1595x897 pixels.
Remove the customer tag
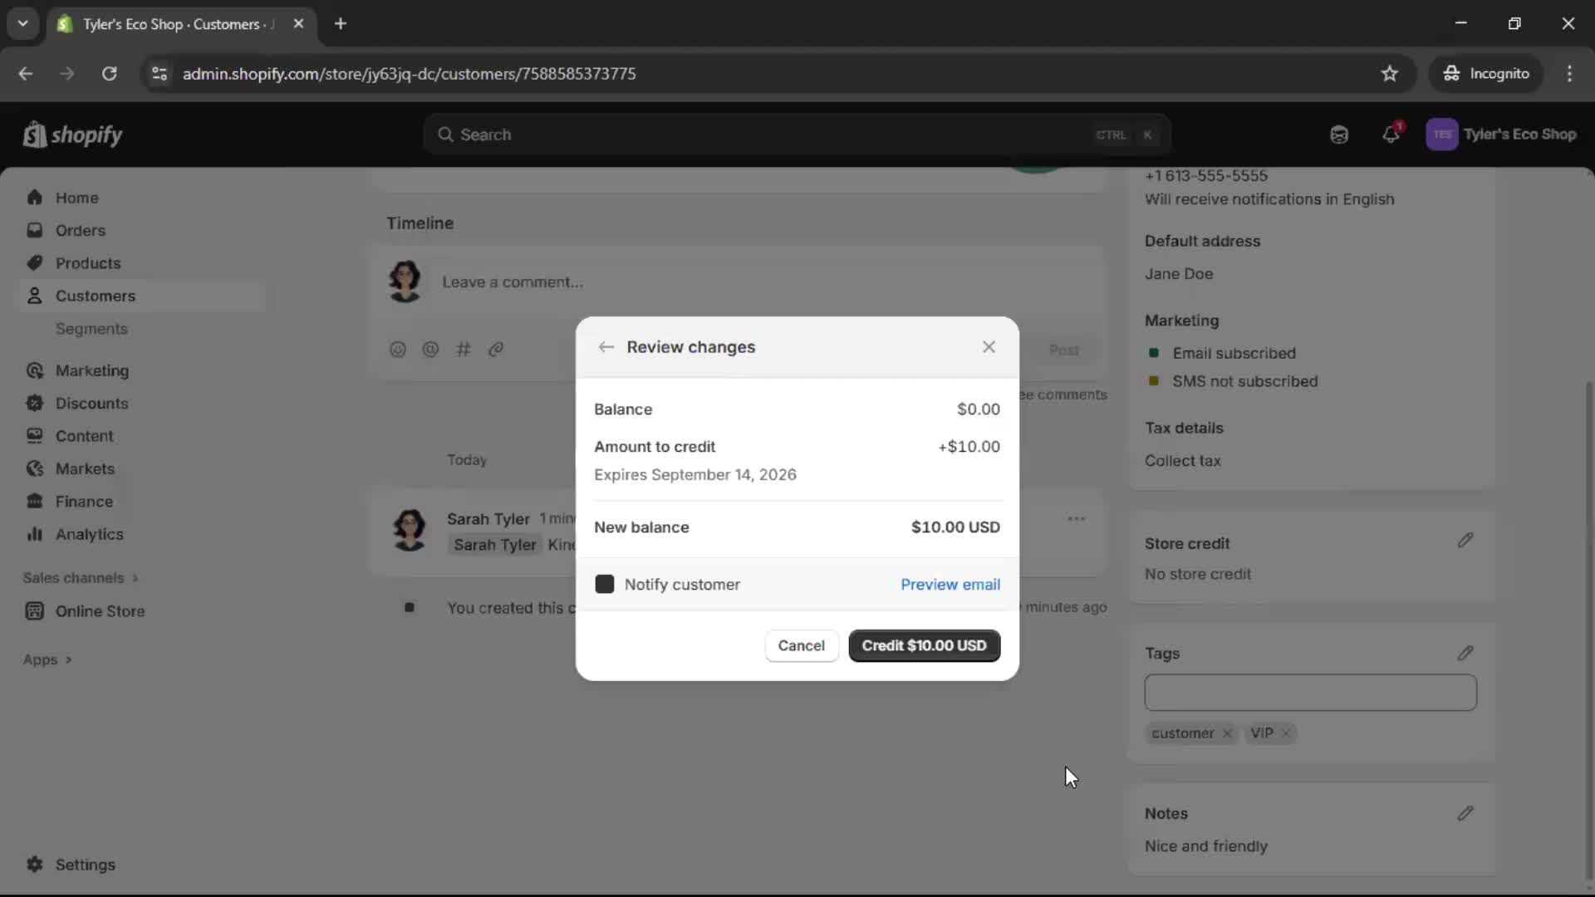(1227, 733)
